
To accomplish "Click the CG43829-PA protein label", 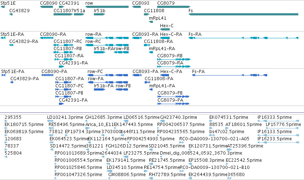I will point(25,79).
